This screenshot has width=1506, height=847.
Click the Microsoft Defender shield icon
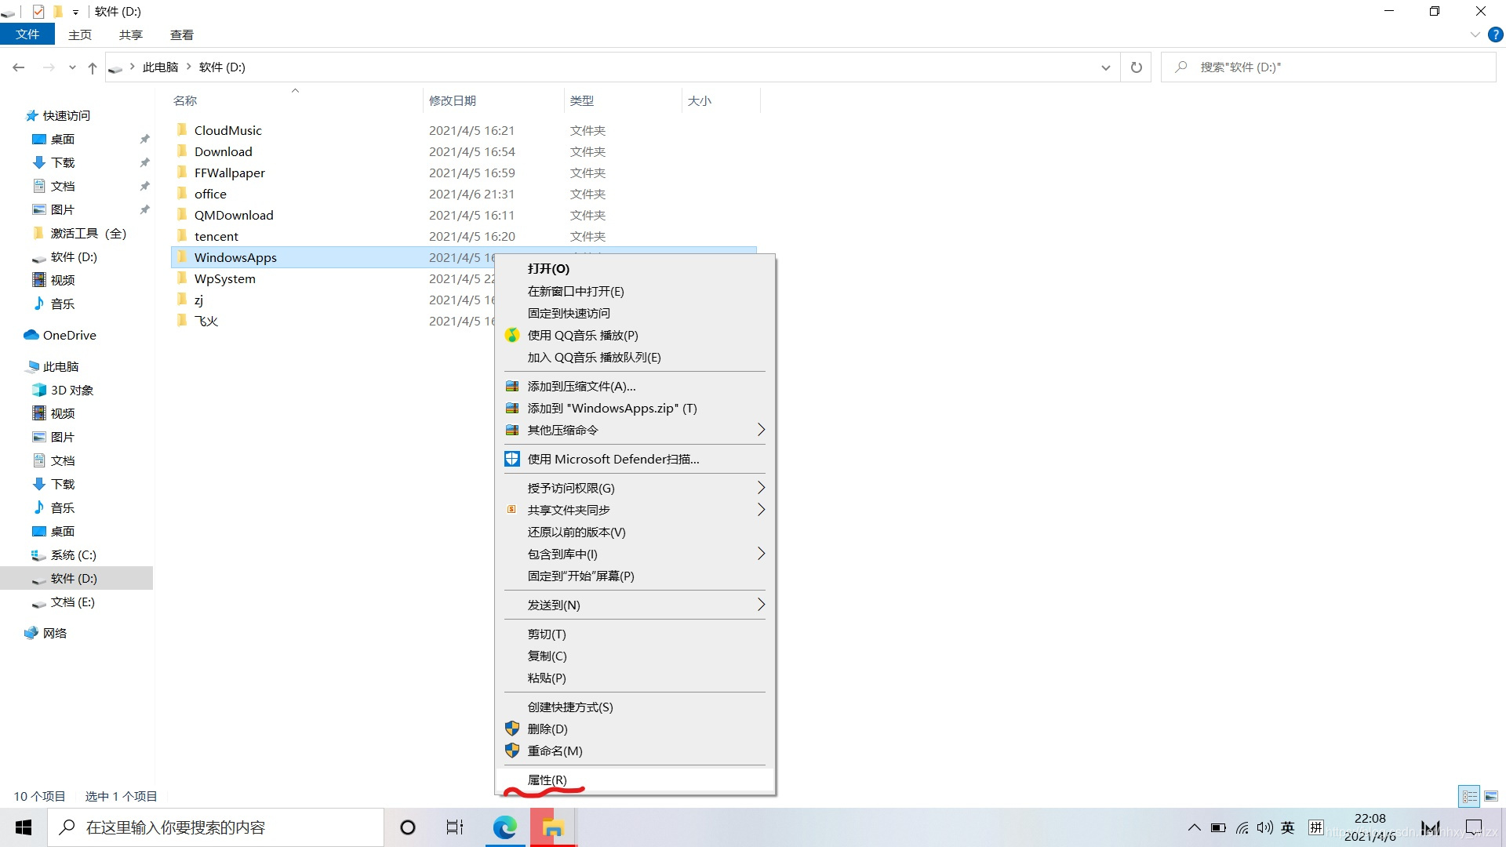tap(512, 458)
